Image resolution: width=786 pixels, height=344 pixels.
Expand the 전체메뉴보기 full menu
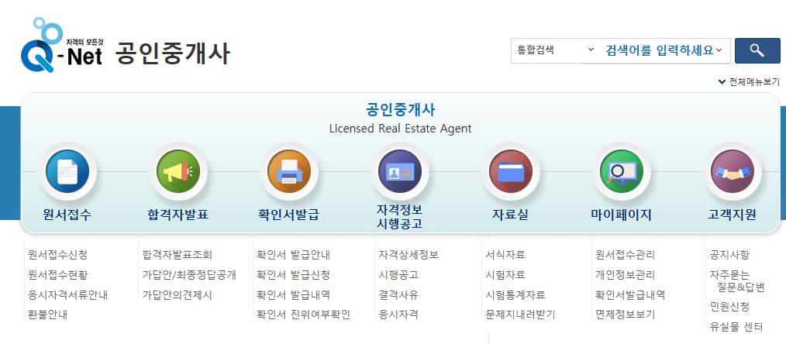pyautogui.click(x=749, y=81)
